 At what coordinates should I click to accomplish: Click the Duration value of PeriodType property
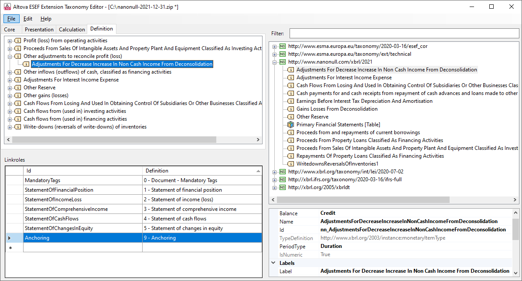[x=331, y=246]
